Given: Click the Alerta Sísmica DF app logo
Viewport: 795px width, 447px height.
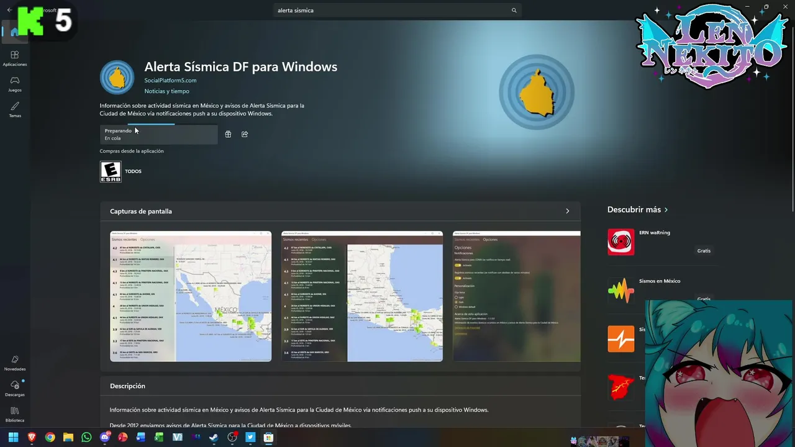Looking at the screenshot, I should coord(117,77).
